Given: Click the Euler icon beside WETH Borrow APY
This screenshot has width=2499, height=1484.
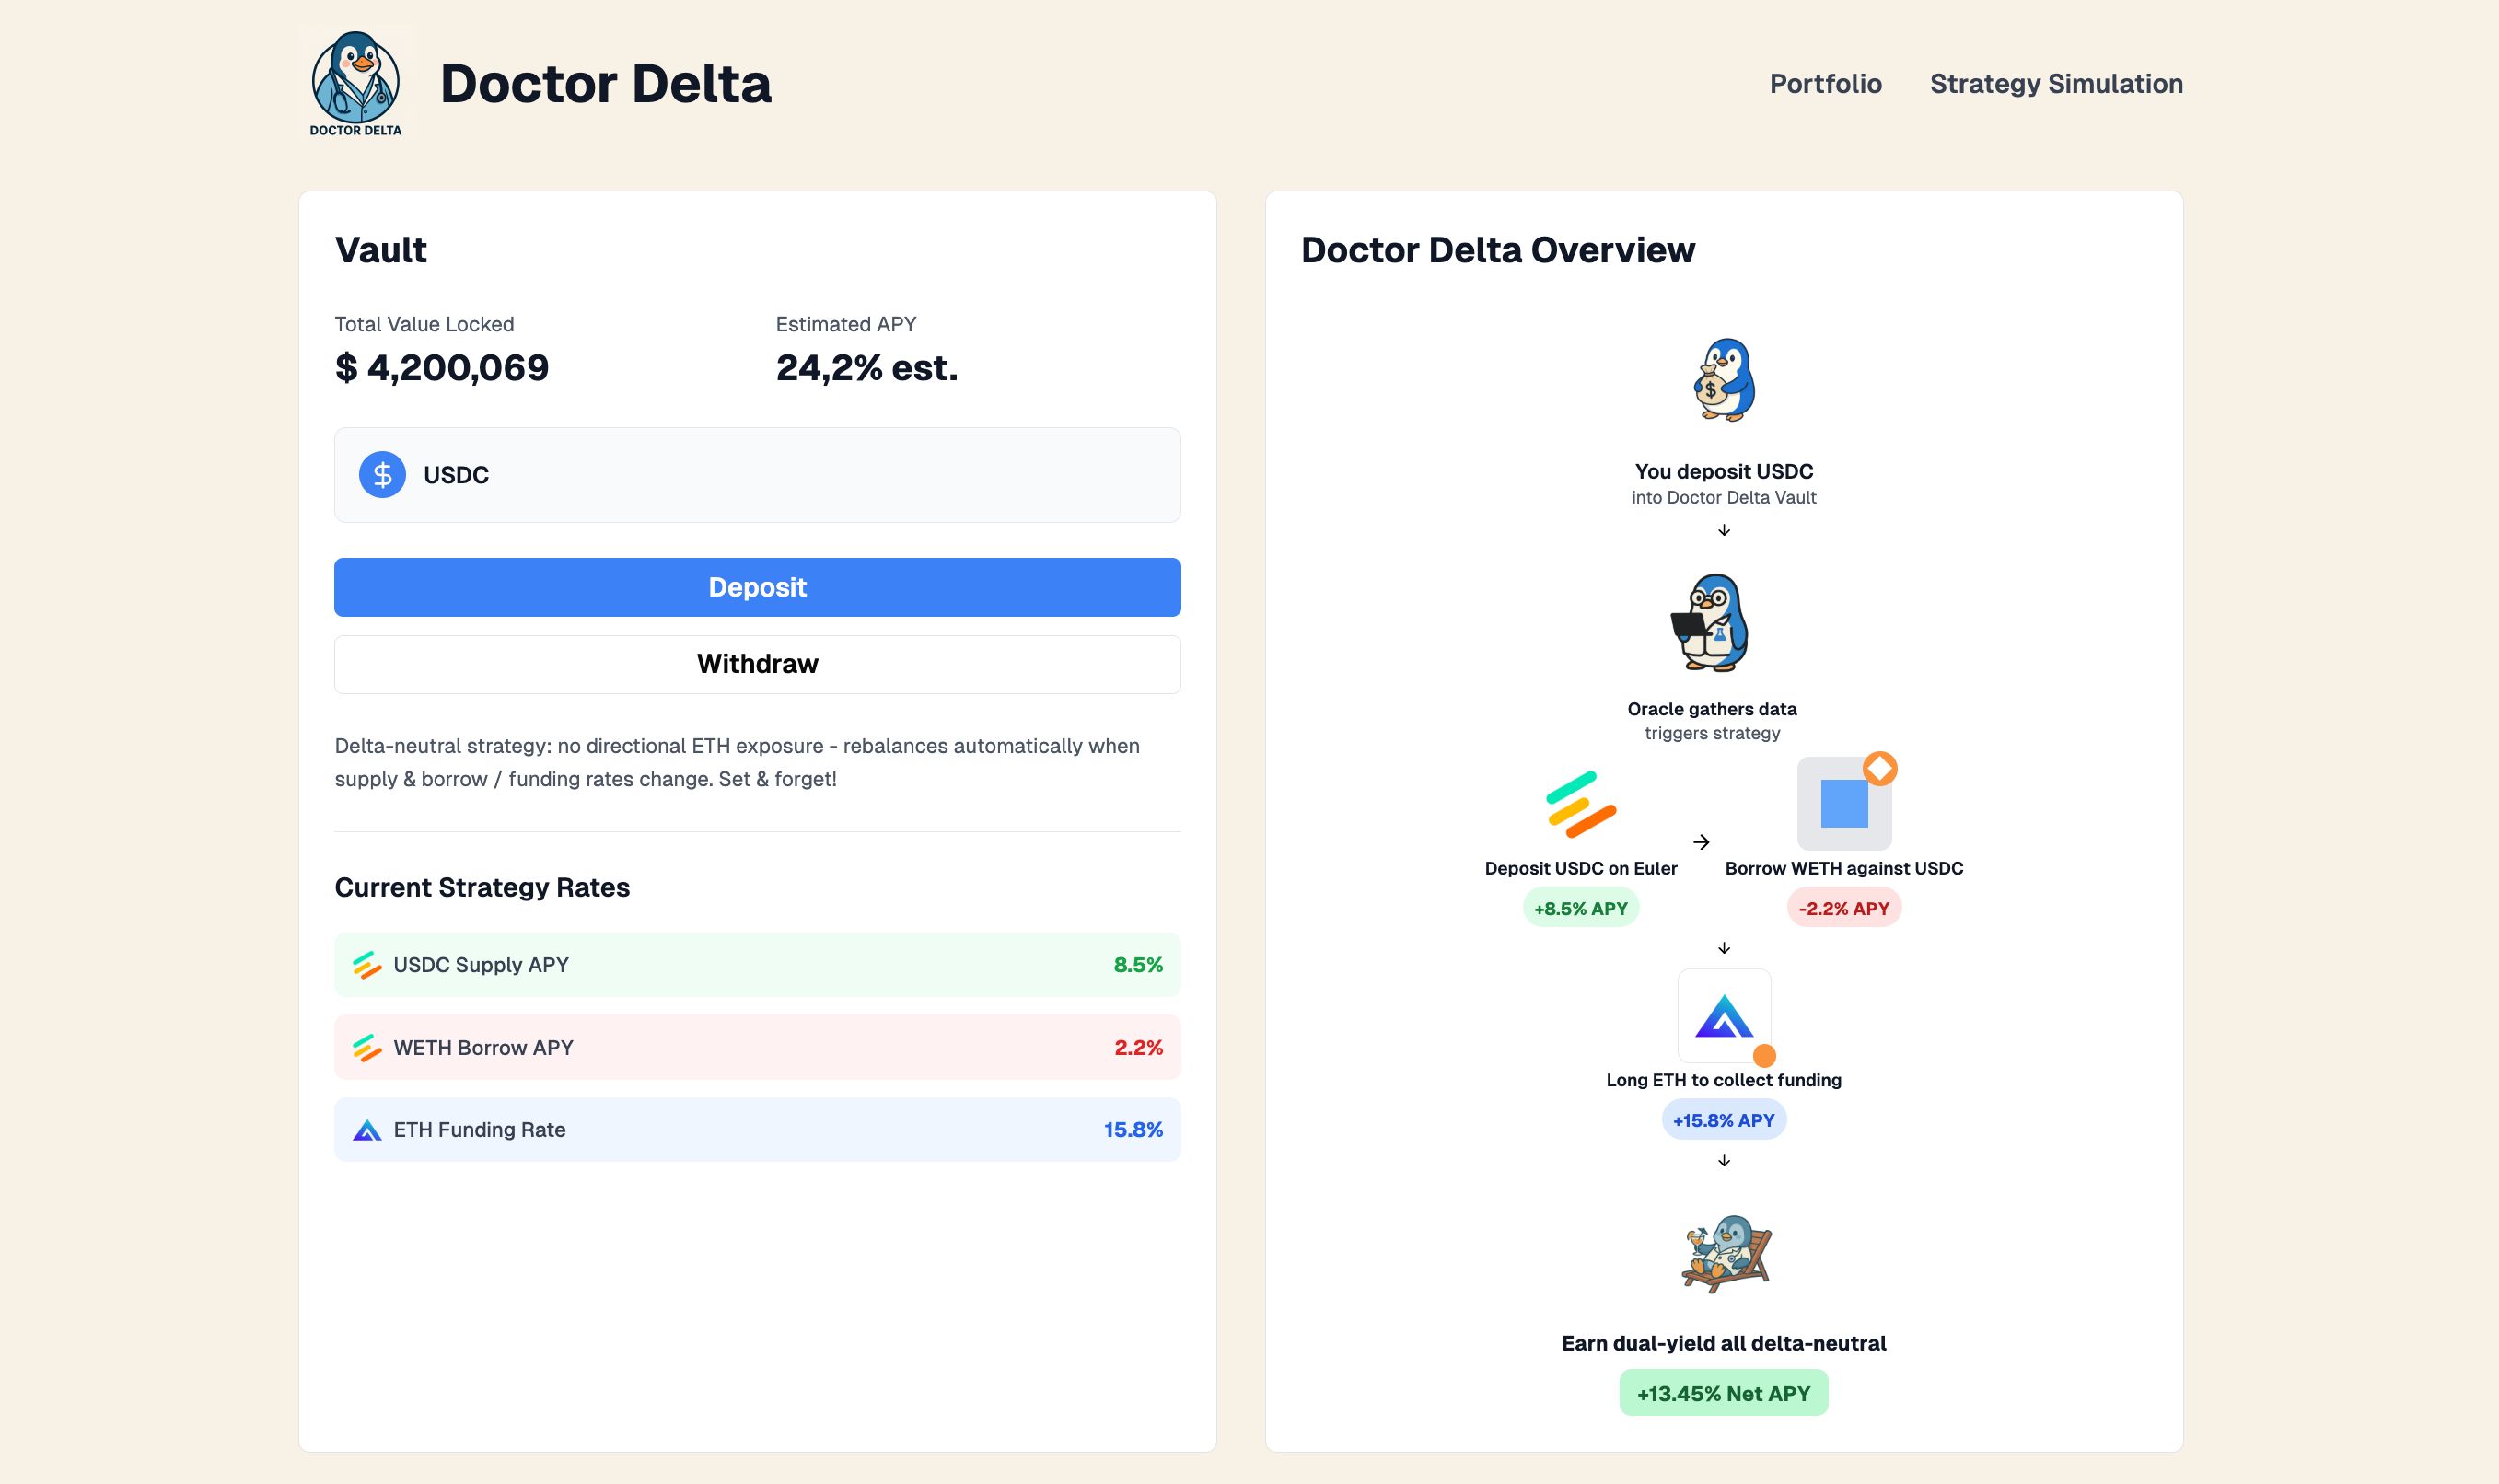Looking at the screenshot, I should coord(367,1047).
